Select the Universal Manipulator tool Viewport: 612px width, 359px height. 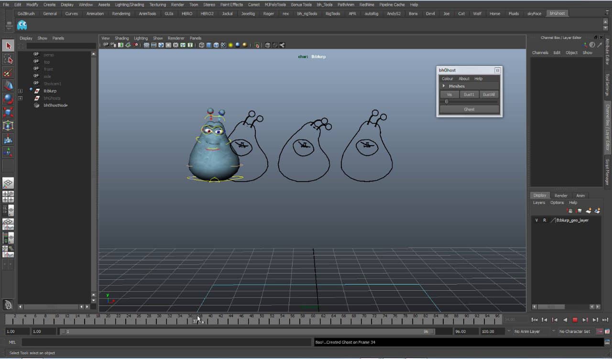click(x=8, y=126)
